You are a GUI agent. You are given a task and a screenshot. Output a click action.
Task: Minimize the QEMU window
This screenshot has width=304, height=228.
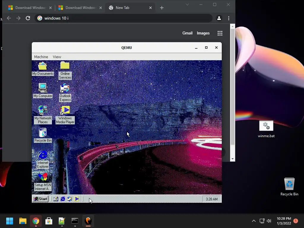[196, 48]
